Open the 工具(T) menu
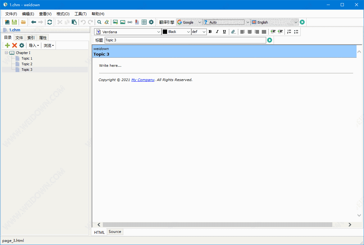The image size is (364, 245). 80,14
